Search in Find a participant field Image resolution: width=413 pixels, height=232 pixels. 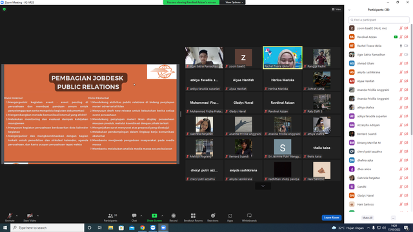pos(379,20)
